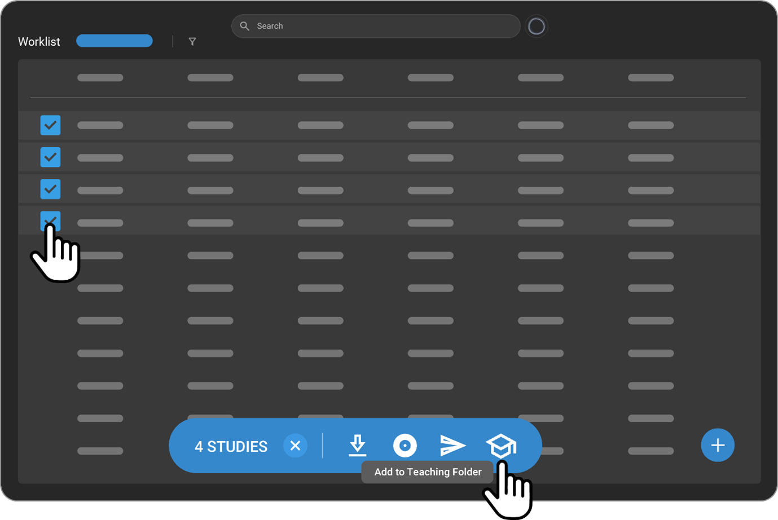Screen dimensions: 778x520
Task: Select the first column header
Action: (100, 78)
